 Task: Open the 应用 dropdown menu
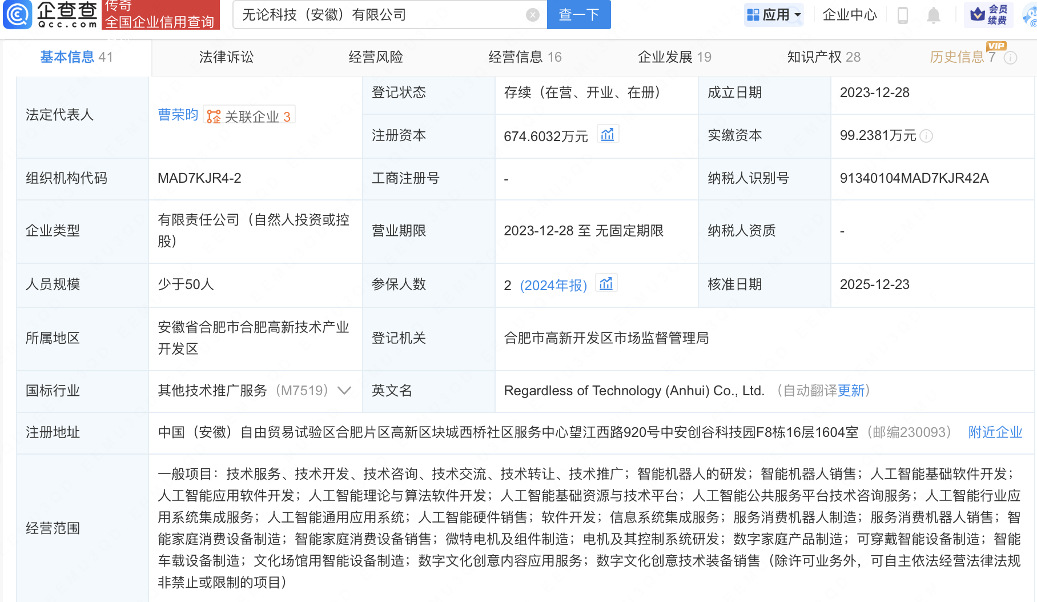pos(774,15)
